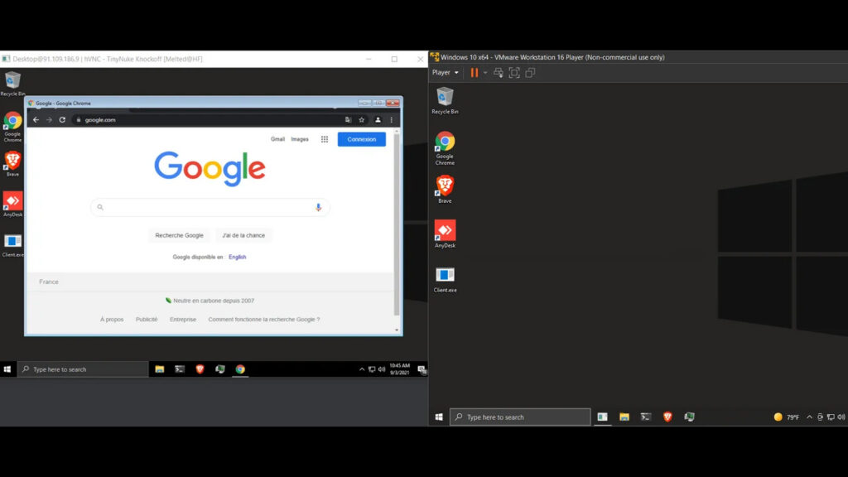848x477 pixels.
Task: Select Client.exe icon on hVNC desktop
Action: coord(12,244)
